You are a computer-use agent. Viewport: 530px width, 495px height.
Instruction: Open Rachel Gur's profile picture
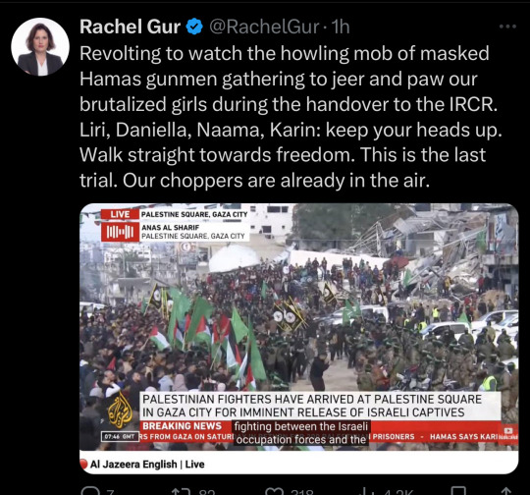[40, 47]
